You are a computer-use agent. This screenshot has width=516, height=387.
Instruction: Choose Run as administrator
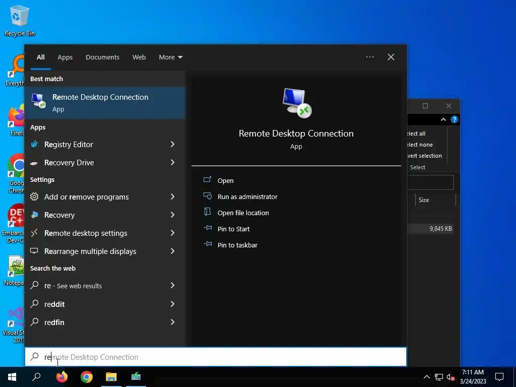(x=247, y=197)
